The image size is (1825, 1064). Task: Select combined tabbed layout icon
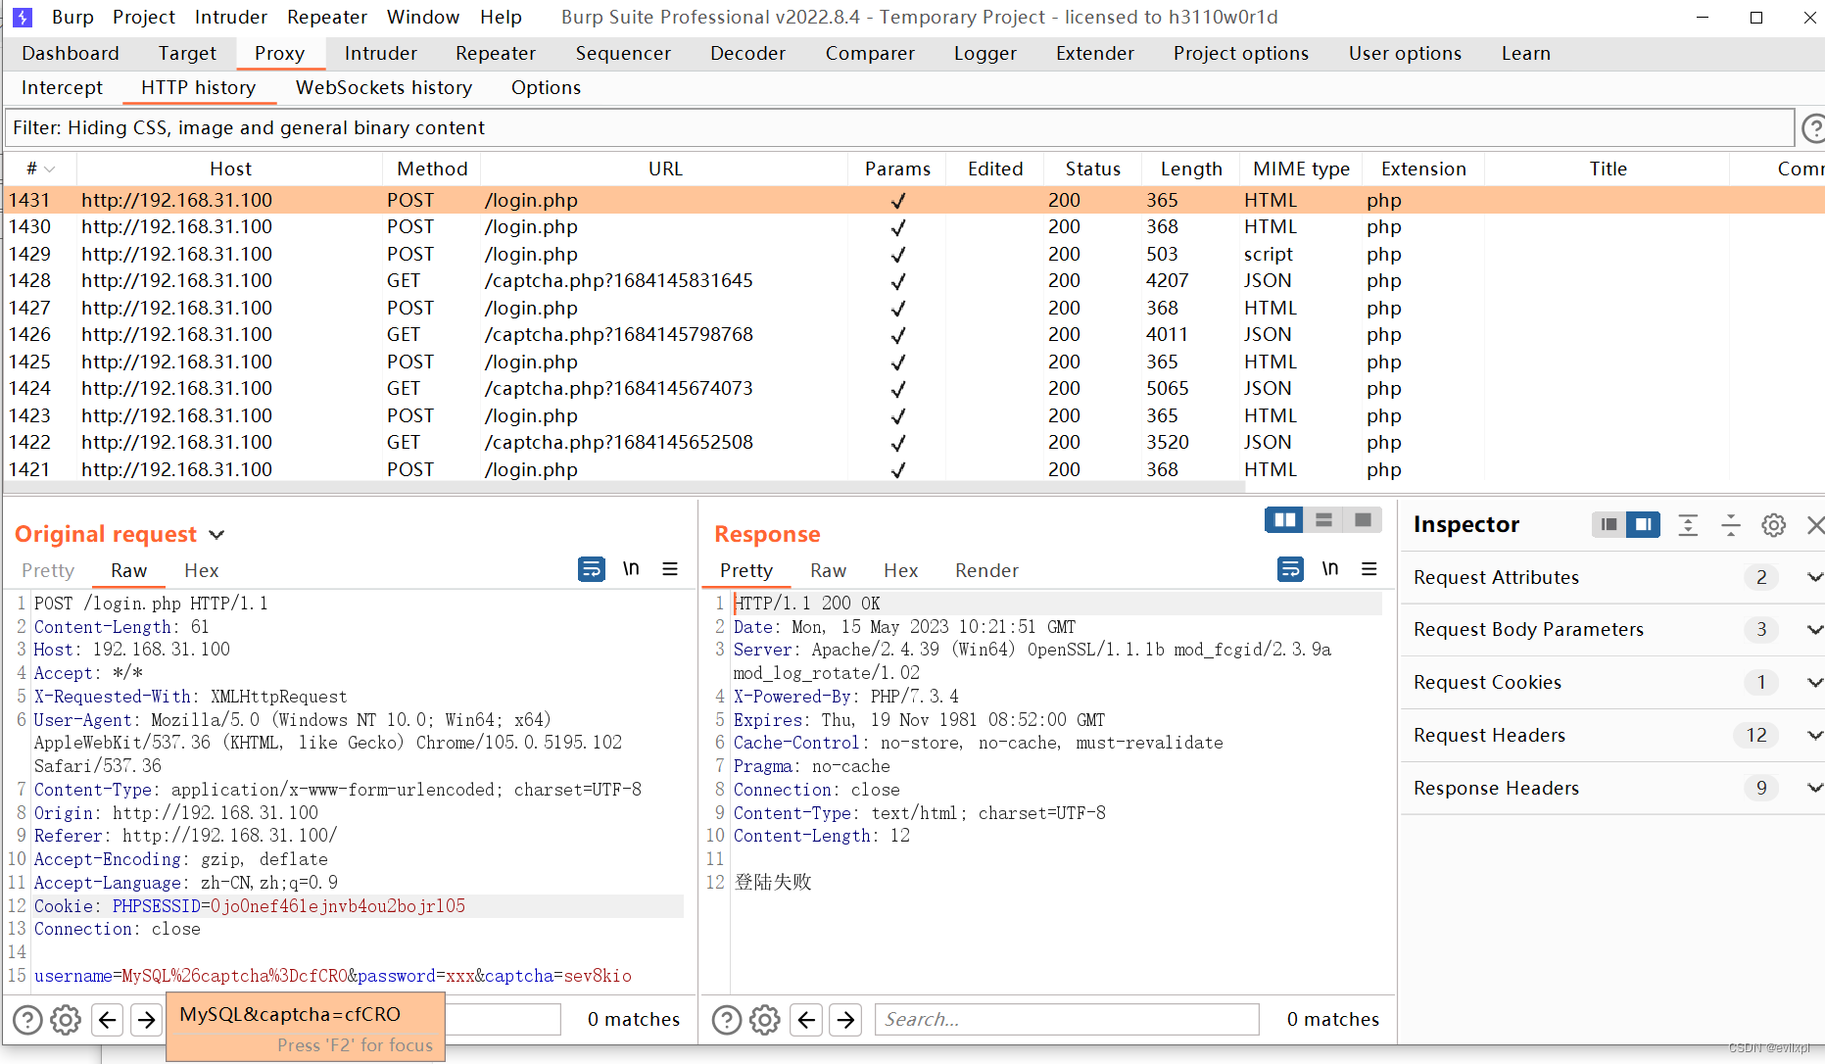coord(1363,519)
